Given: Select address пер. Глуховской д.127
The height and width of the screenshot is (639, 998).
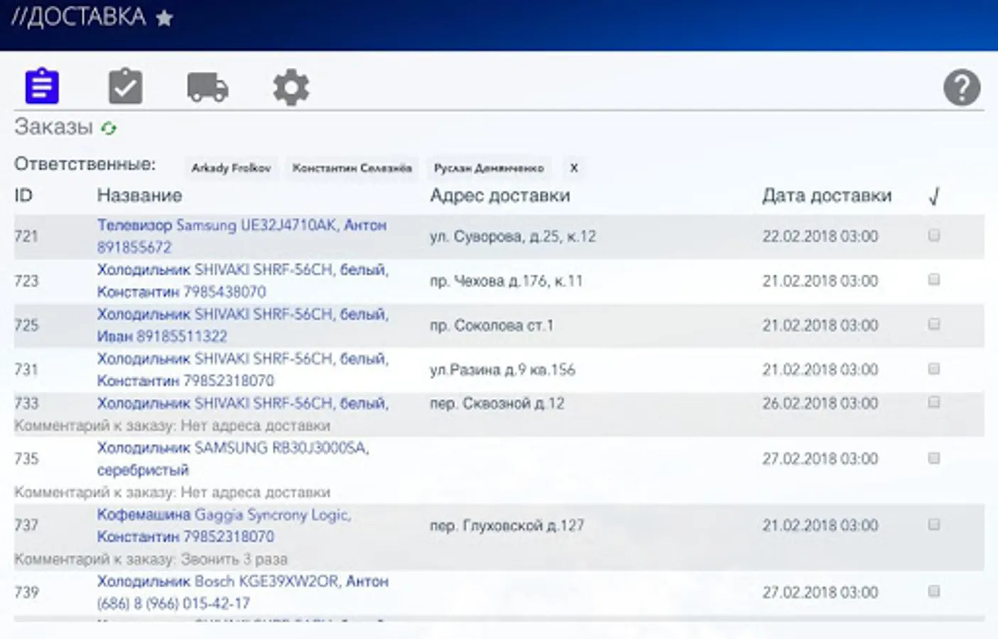Looking at the screenshot, I should (x=507, y=525).
